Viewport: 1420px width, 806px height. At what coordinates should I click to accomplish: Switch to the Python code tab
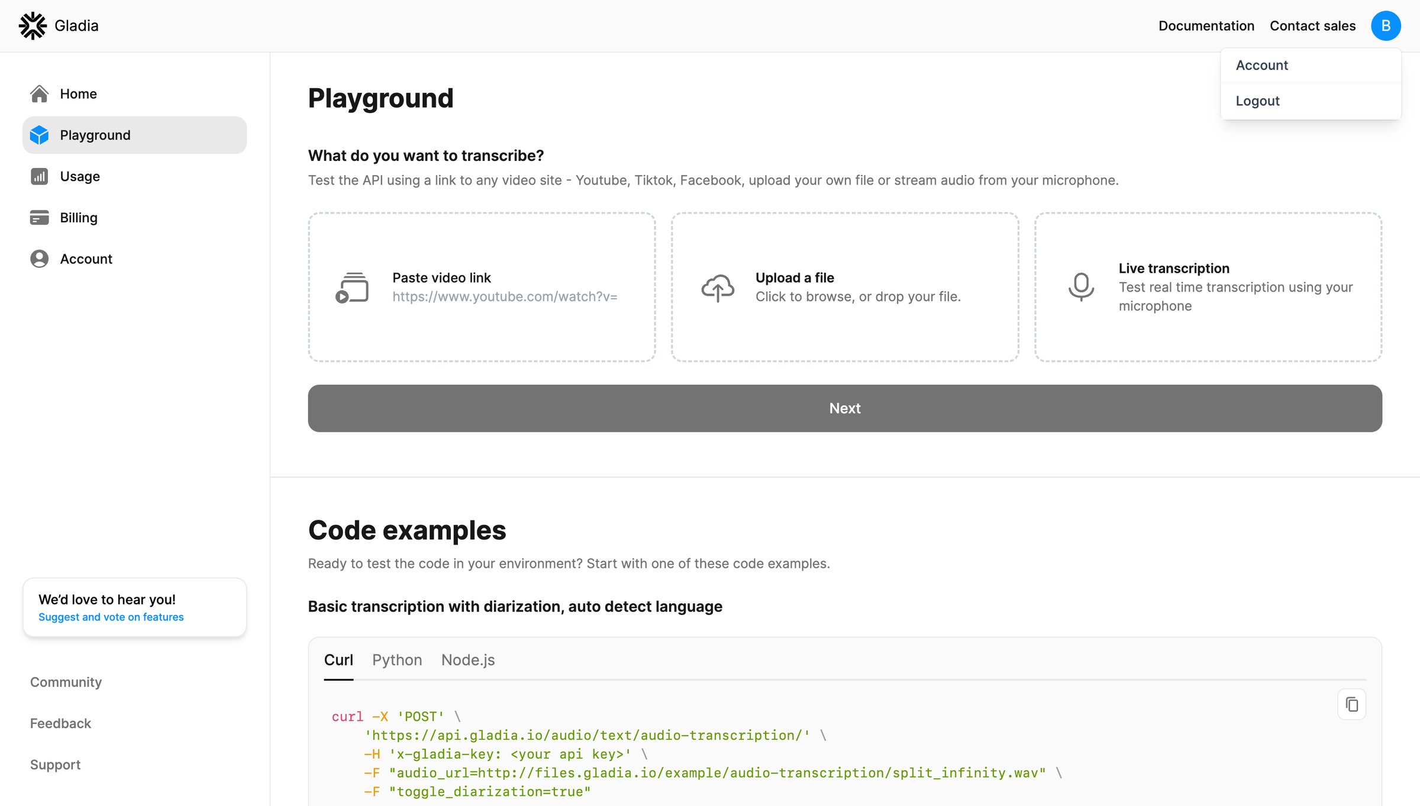click(397, 660)
